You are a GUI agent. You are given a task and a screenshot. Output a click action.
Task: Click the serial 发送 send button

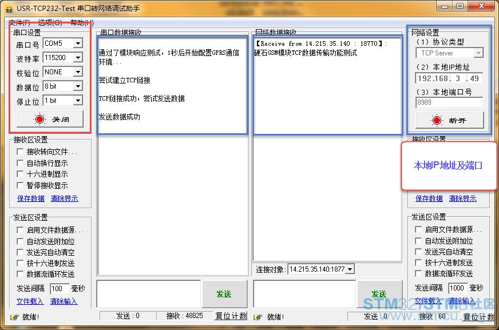(224, 294)
